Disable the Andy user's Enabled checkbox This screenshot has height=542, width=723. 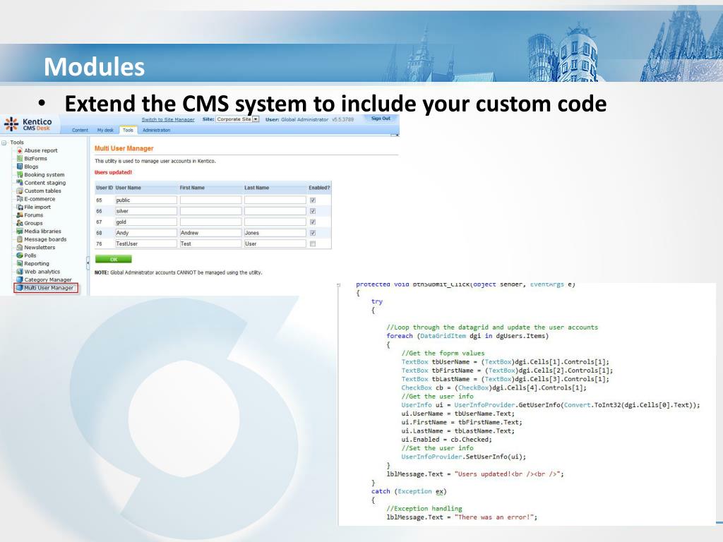pos(313,233)
